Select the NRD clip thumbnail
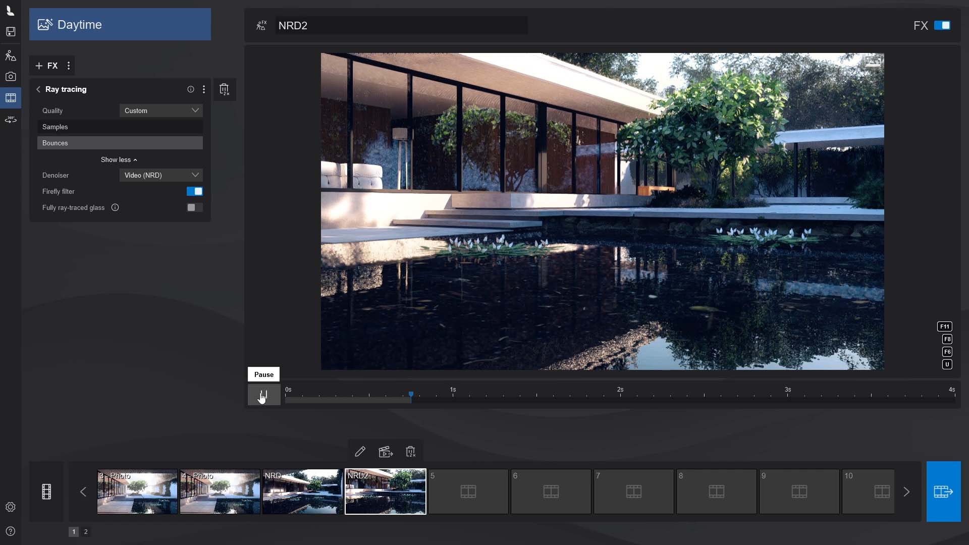The image size is (969, 545). click(302, 492)
